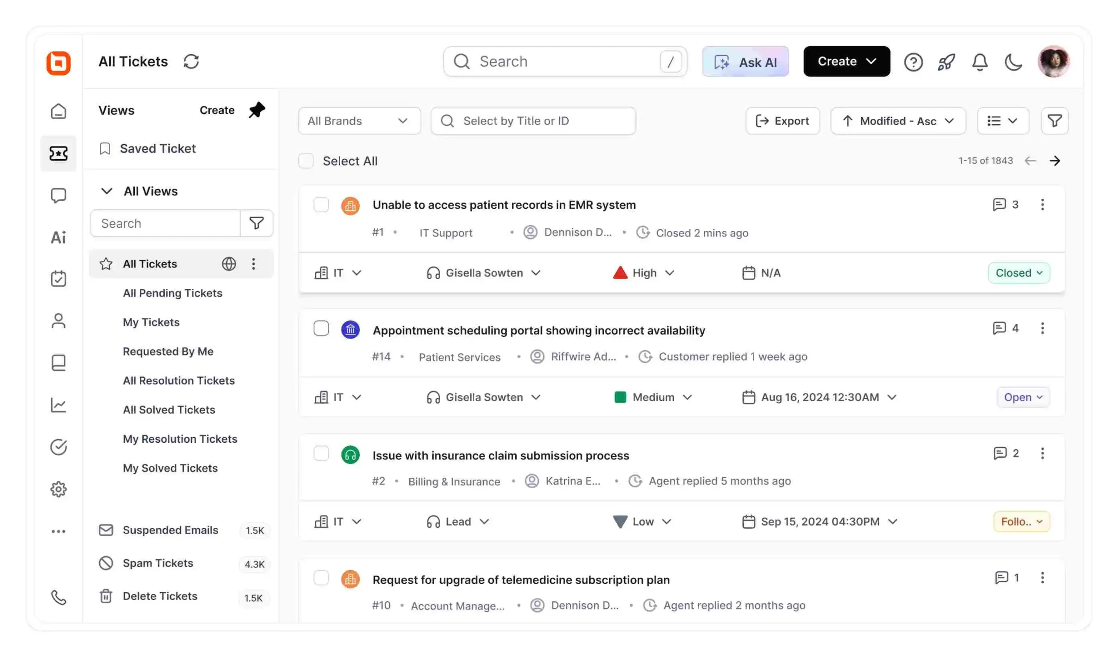This screenshot has height=657, width=1118.
Task: Click the top Search field
Action: [x=565, y=62]
